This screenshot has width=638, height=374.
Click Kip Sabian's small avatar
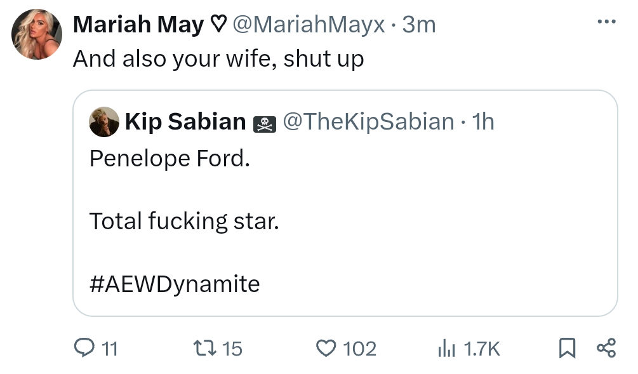pyautogui.click(x=104, y=122)
